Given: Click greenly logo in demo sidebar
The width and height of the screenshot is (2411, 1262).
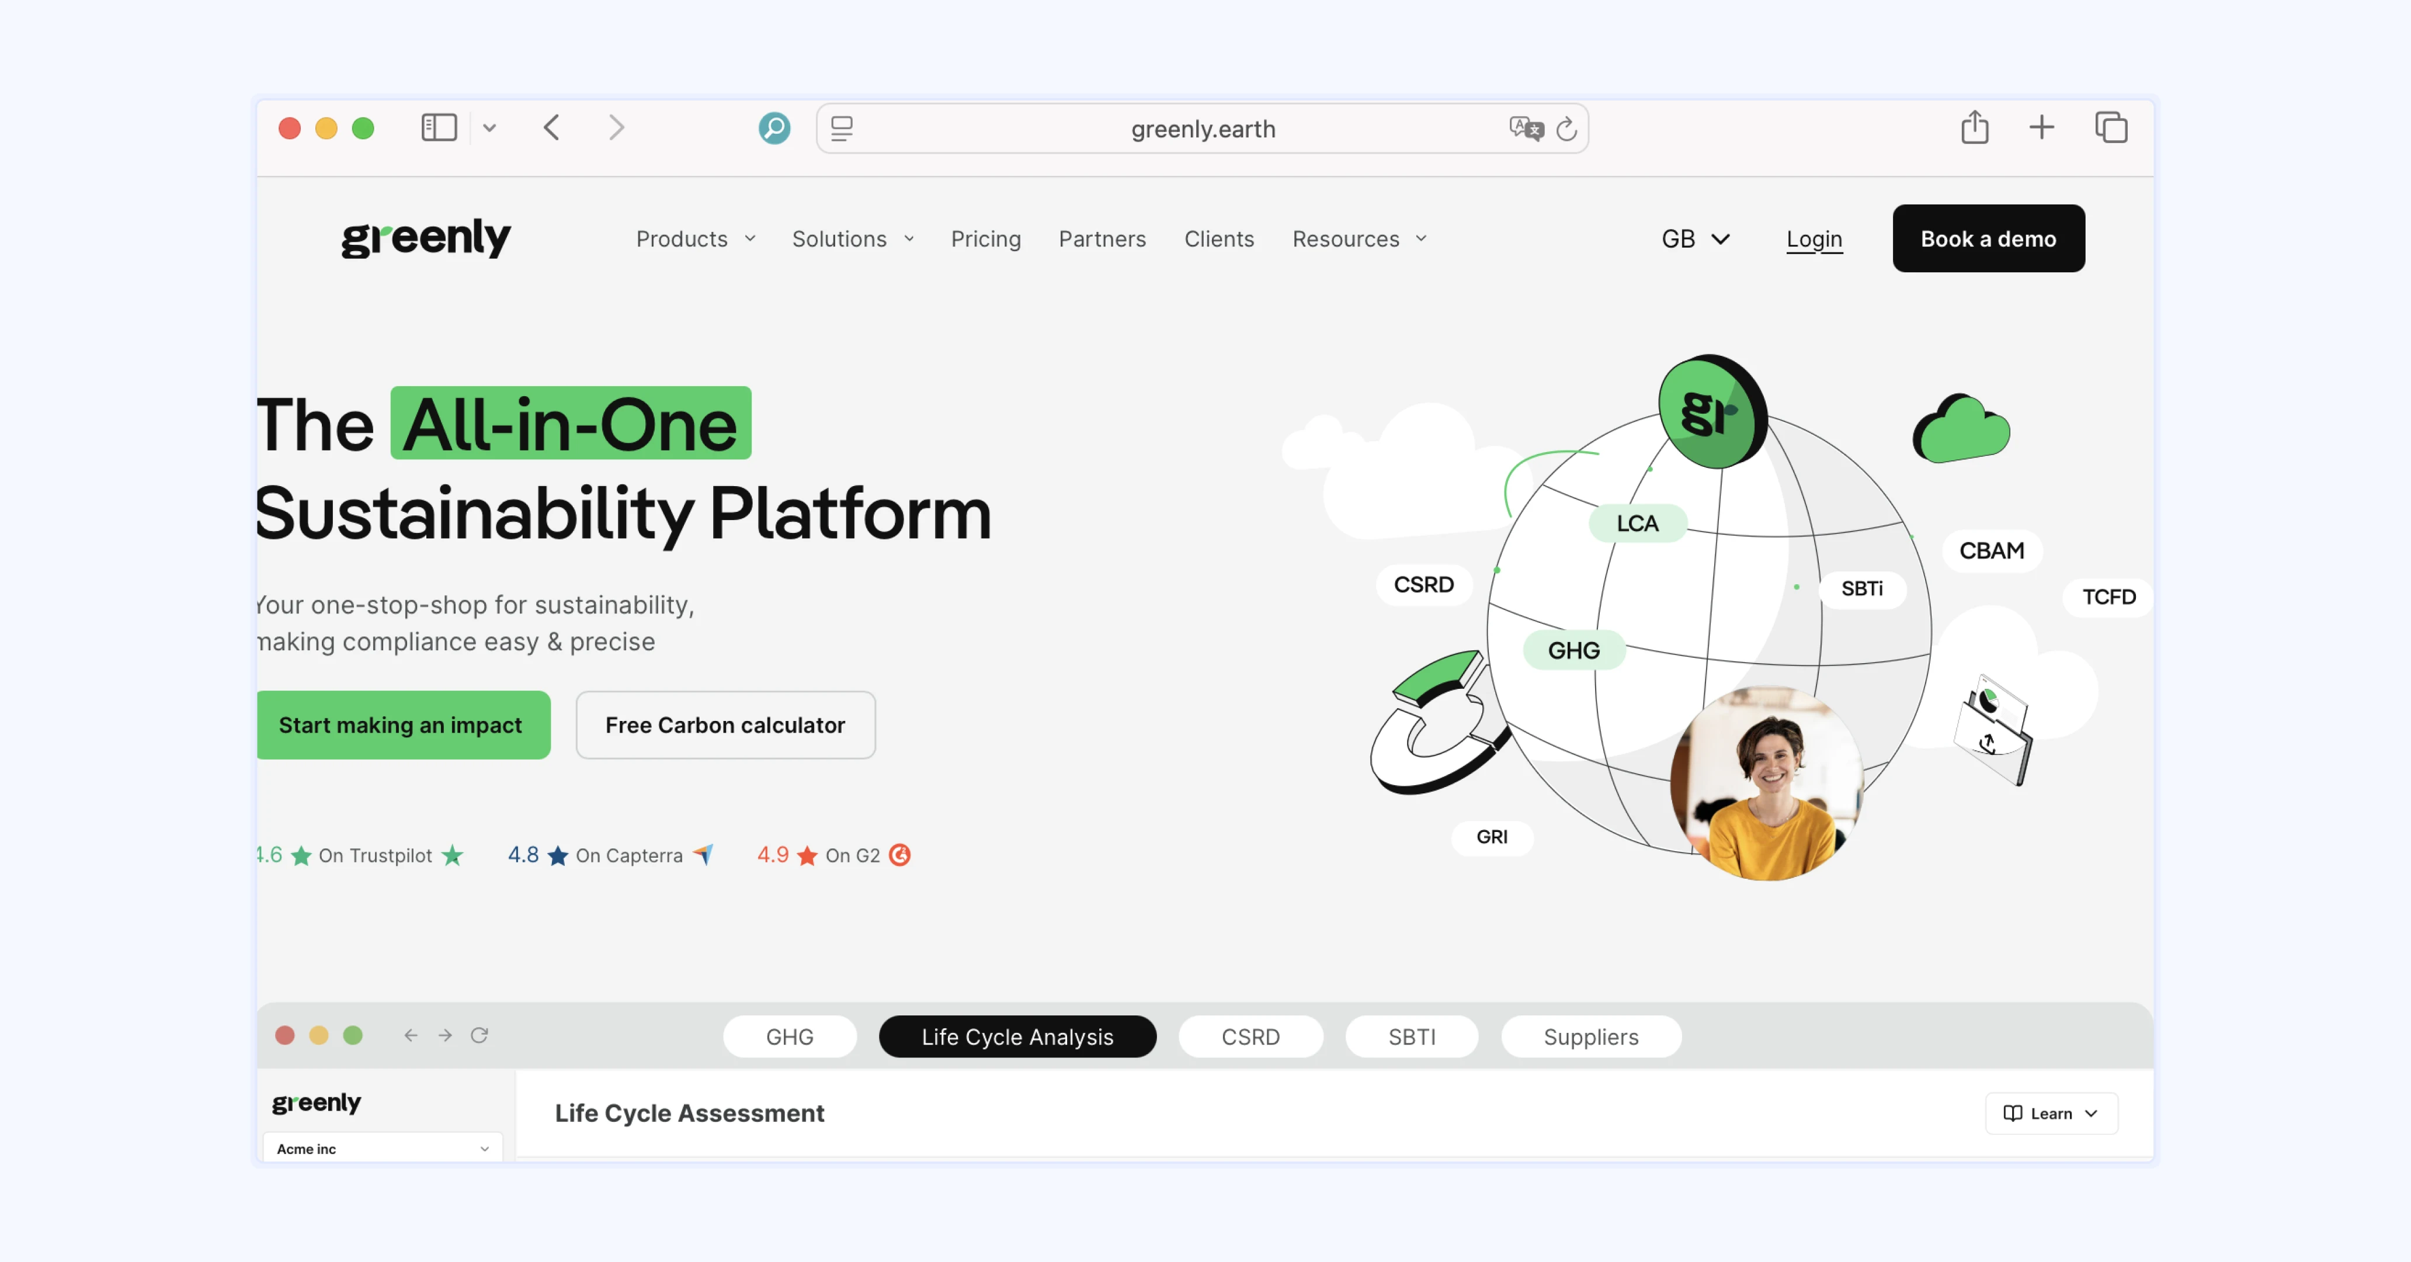Looking at the screenshot, I should pyautogui.click(x=317, y=1103).
